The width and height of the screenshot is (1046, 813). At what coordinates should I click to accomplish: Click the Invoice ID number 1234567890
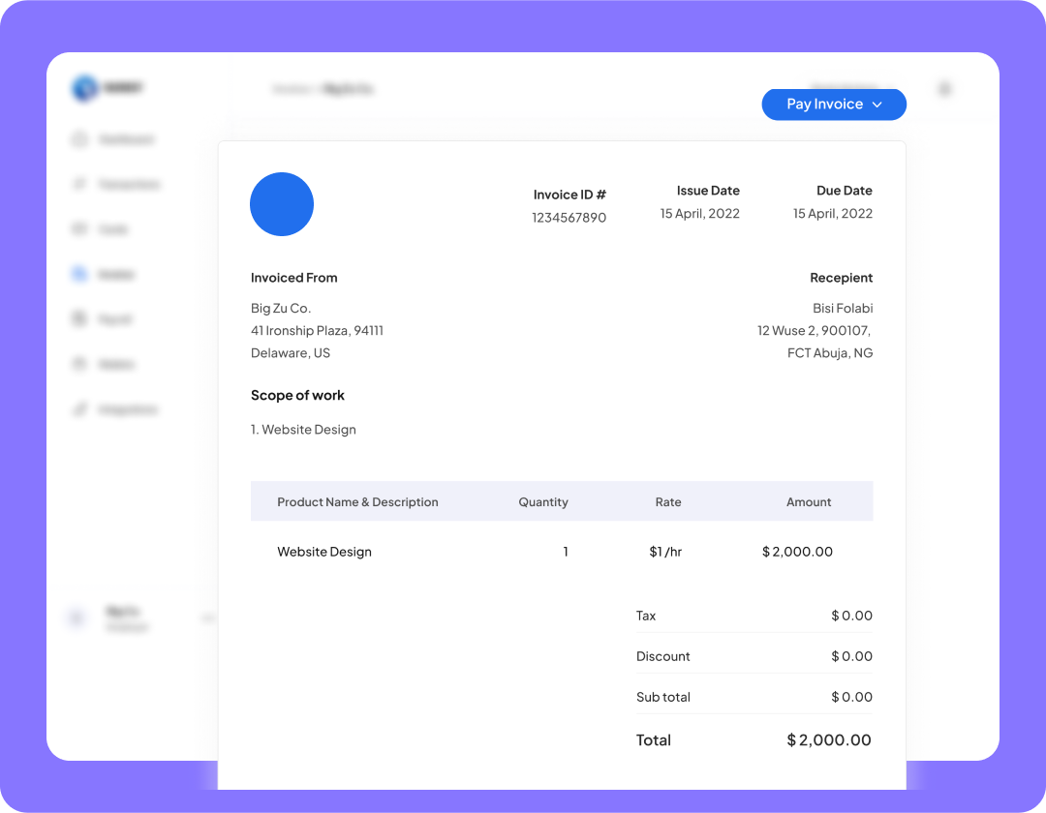point(569,218)
